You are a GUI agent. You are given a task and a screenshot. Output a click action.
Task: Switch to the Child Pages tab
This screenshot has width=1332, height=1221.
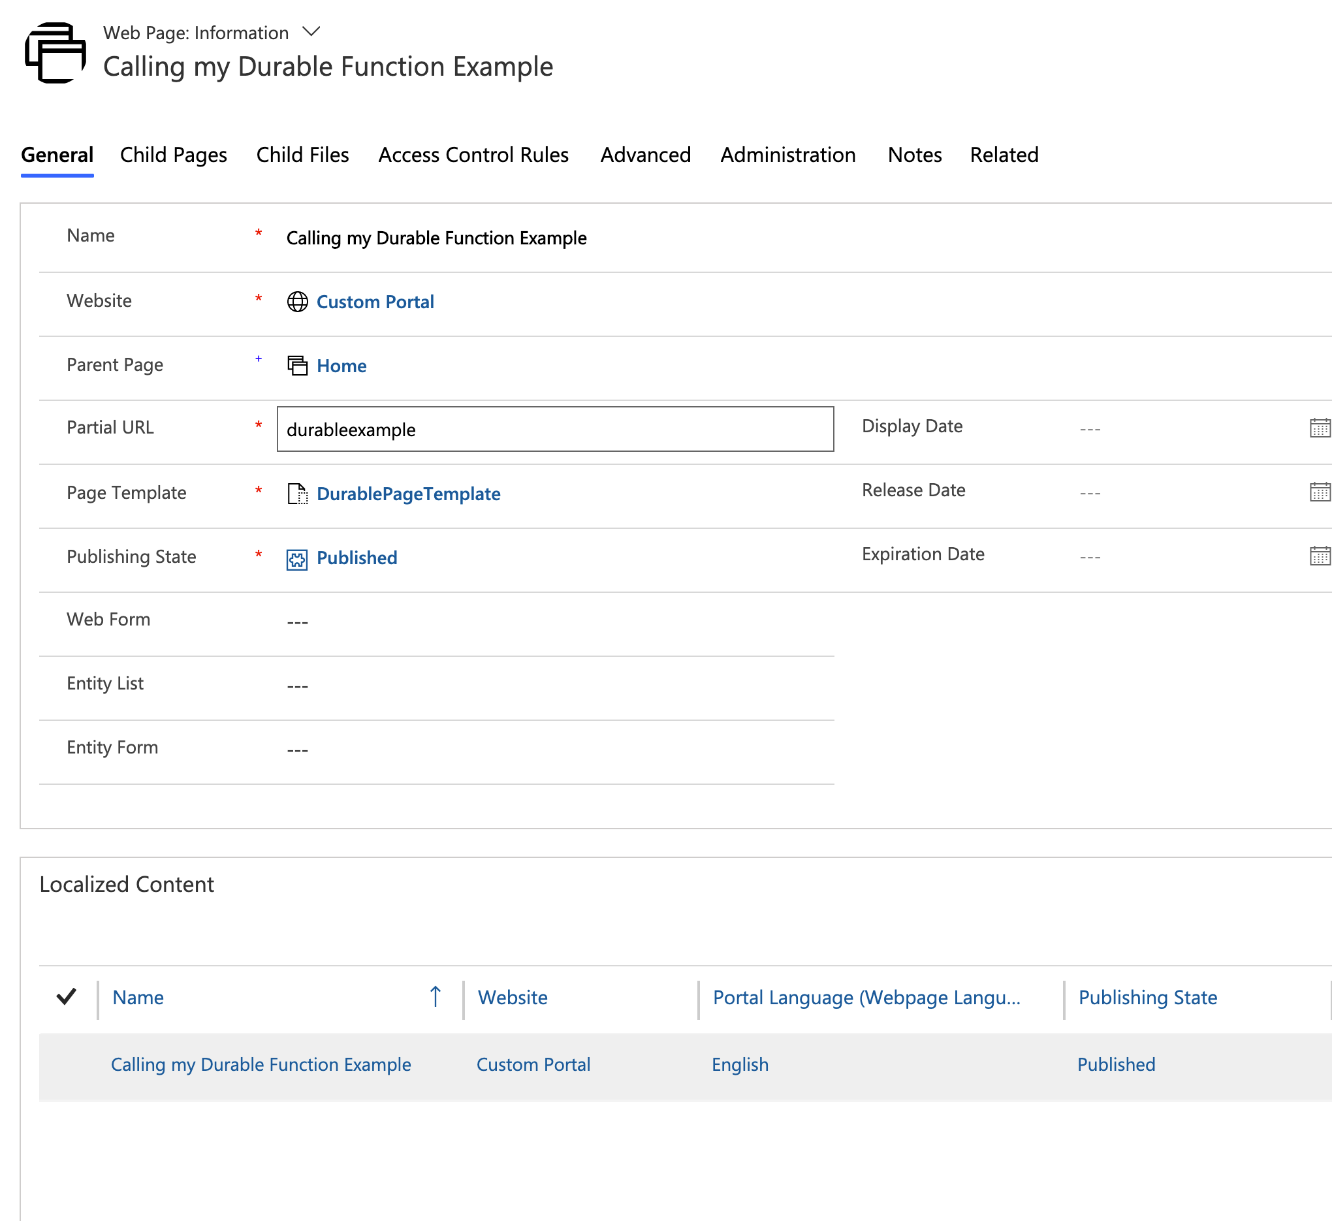pyautogui.click(x=173, y=155)
